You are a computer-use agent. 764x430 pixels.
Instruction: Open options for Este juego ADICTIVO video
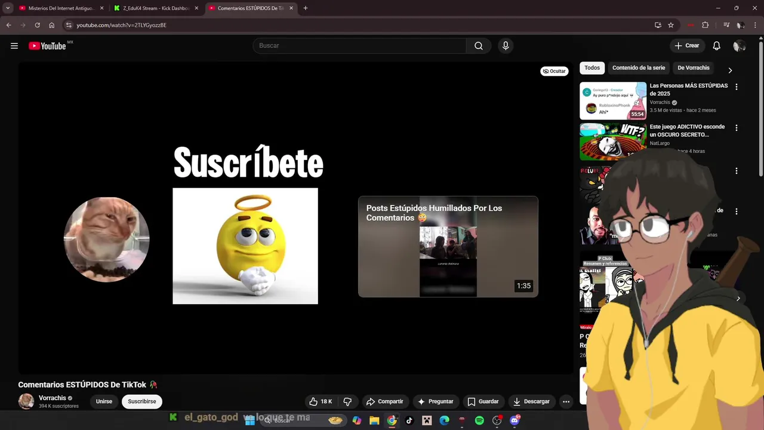[x=736, y=128]
